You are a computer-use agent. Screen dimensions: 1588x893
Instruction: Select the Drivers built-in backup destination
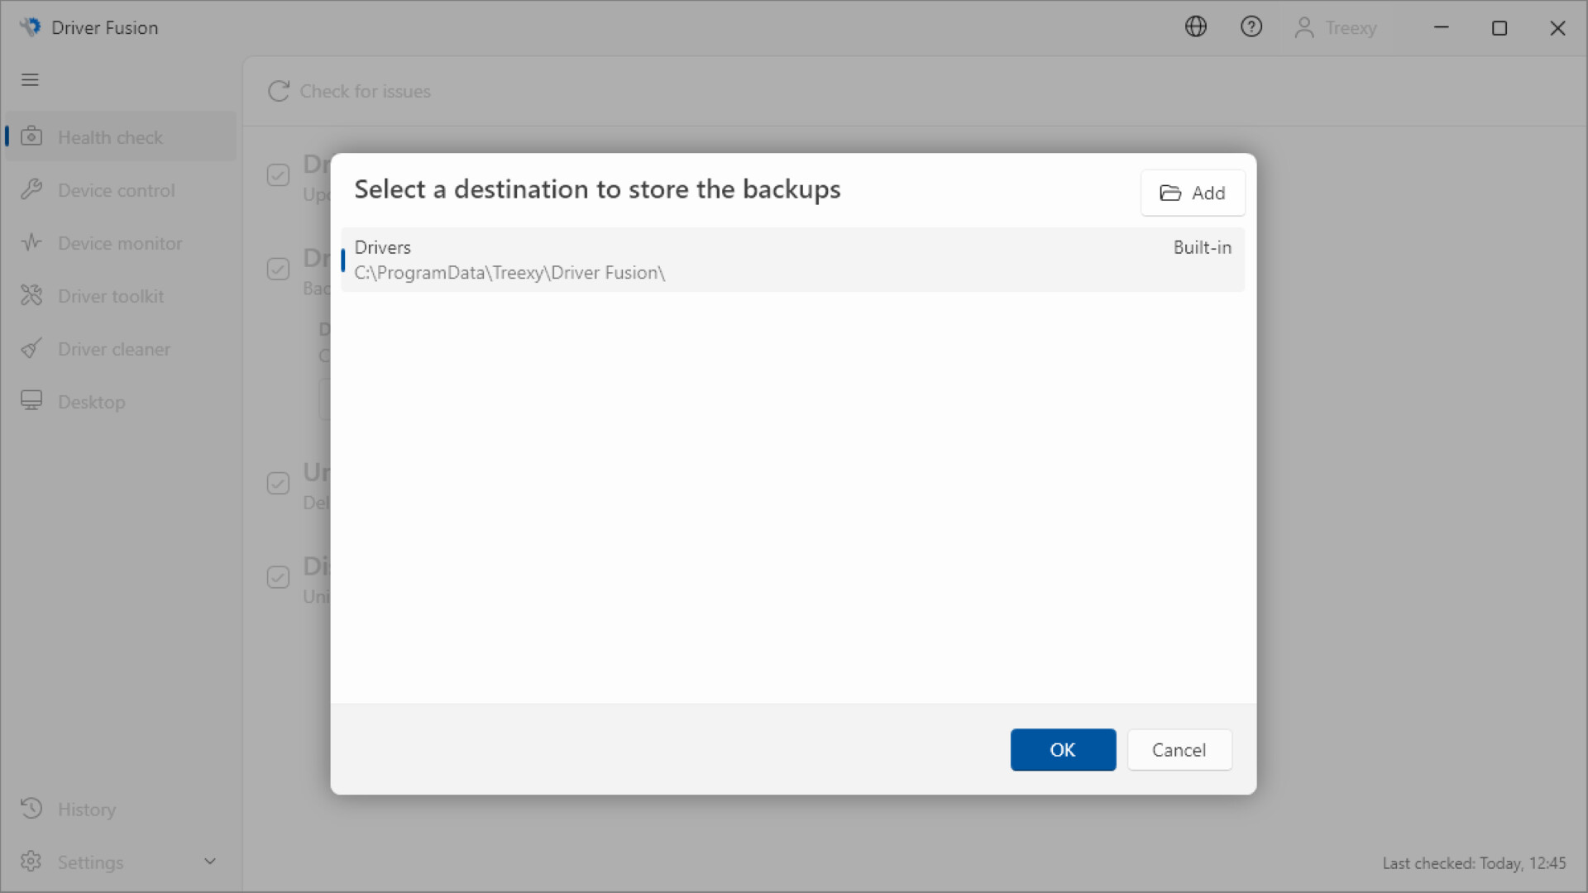(792, 260)
